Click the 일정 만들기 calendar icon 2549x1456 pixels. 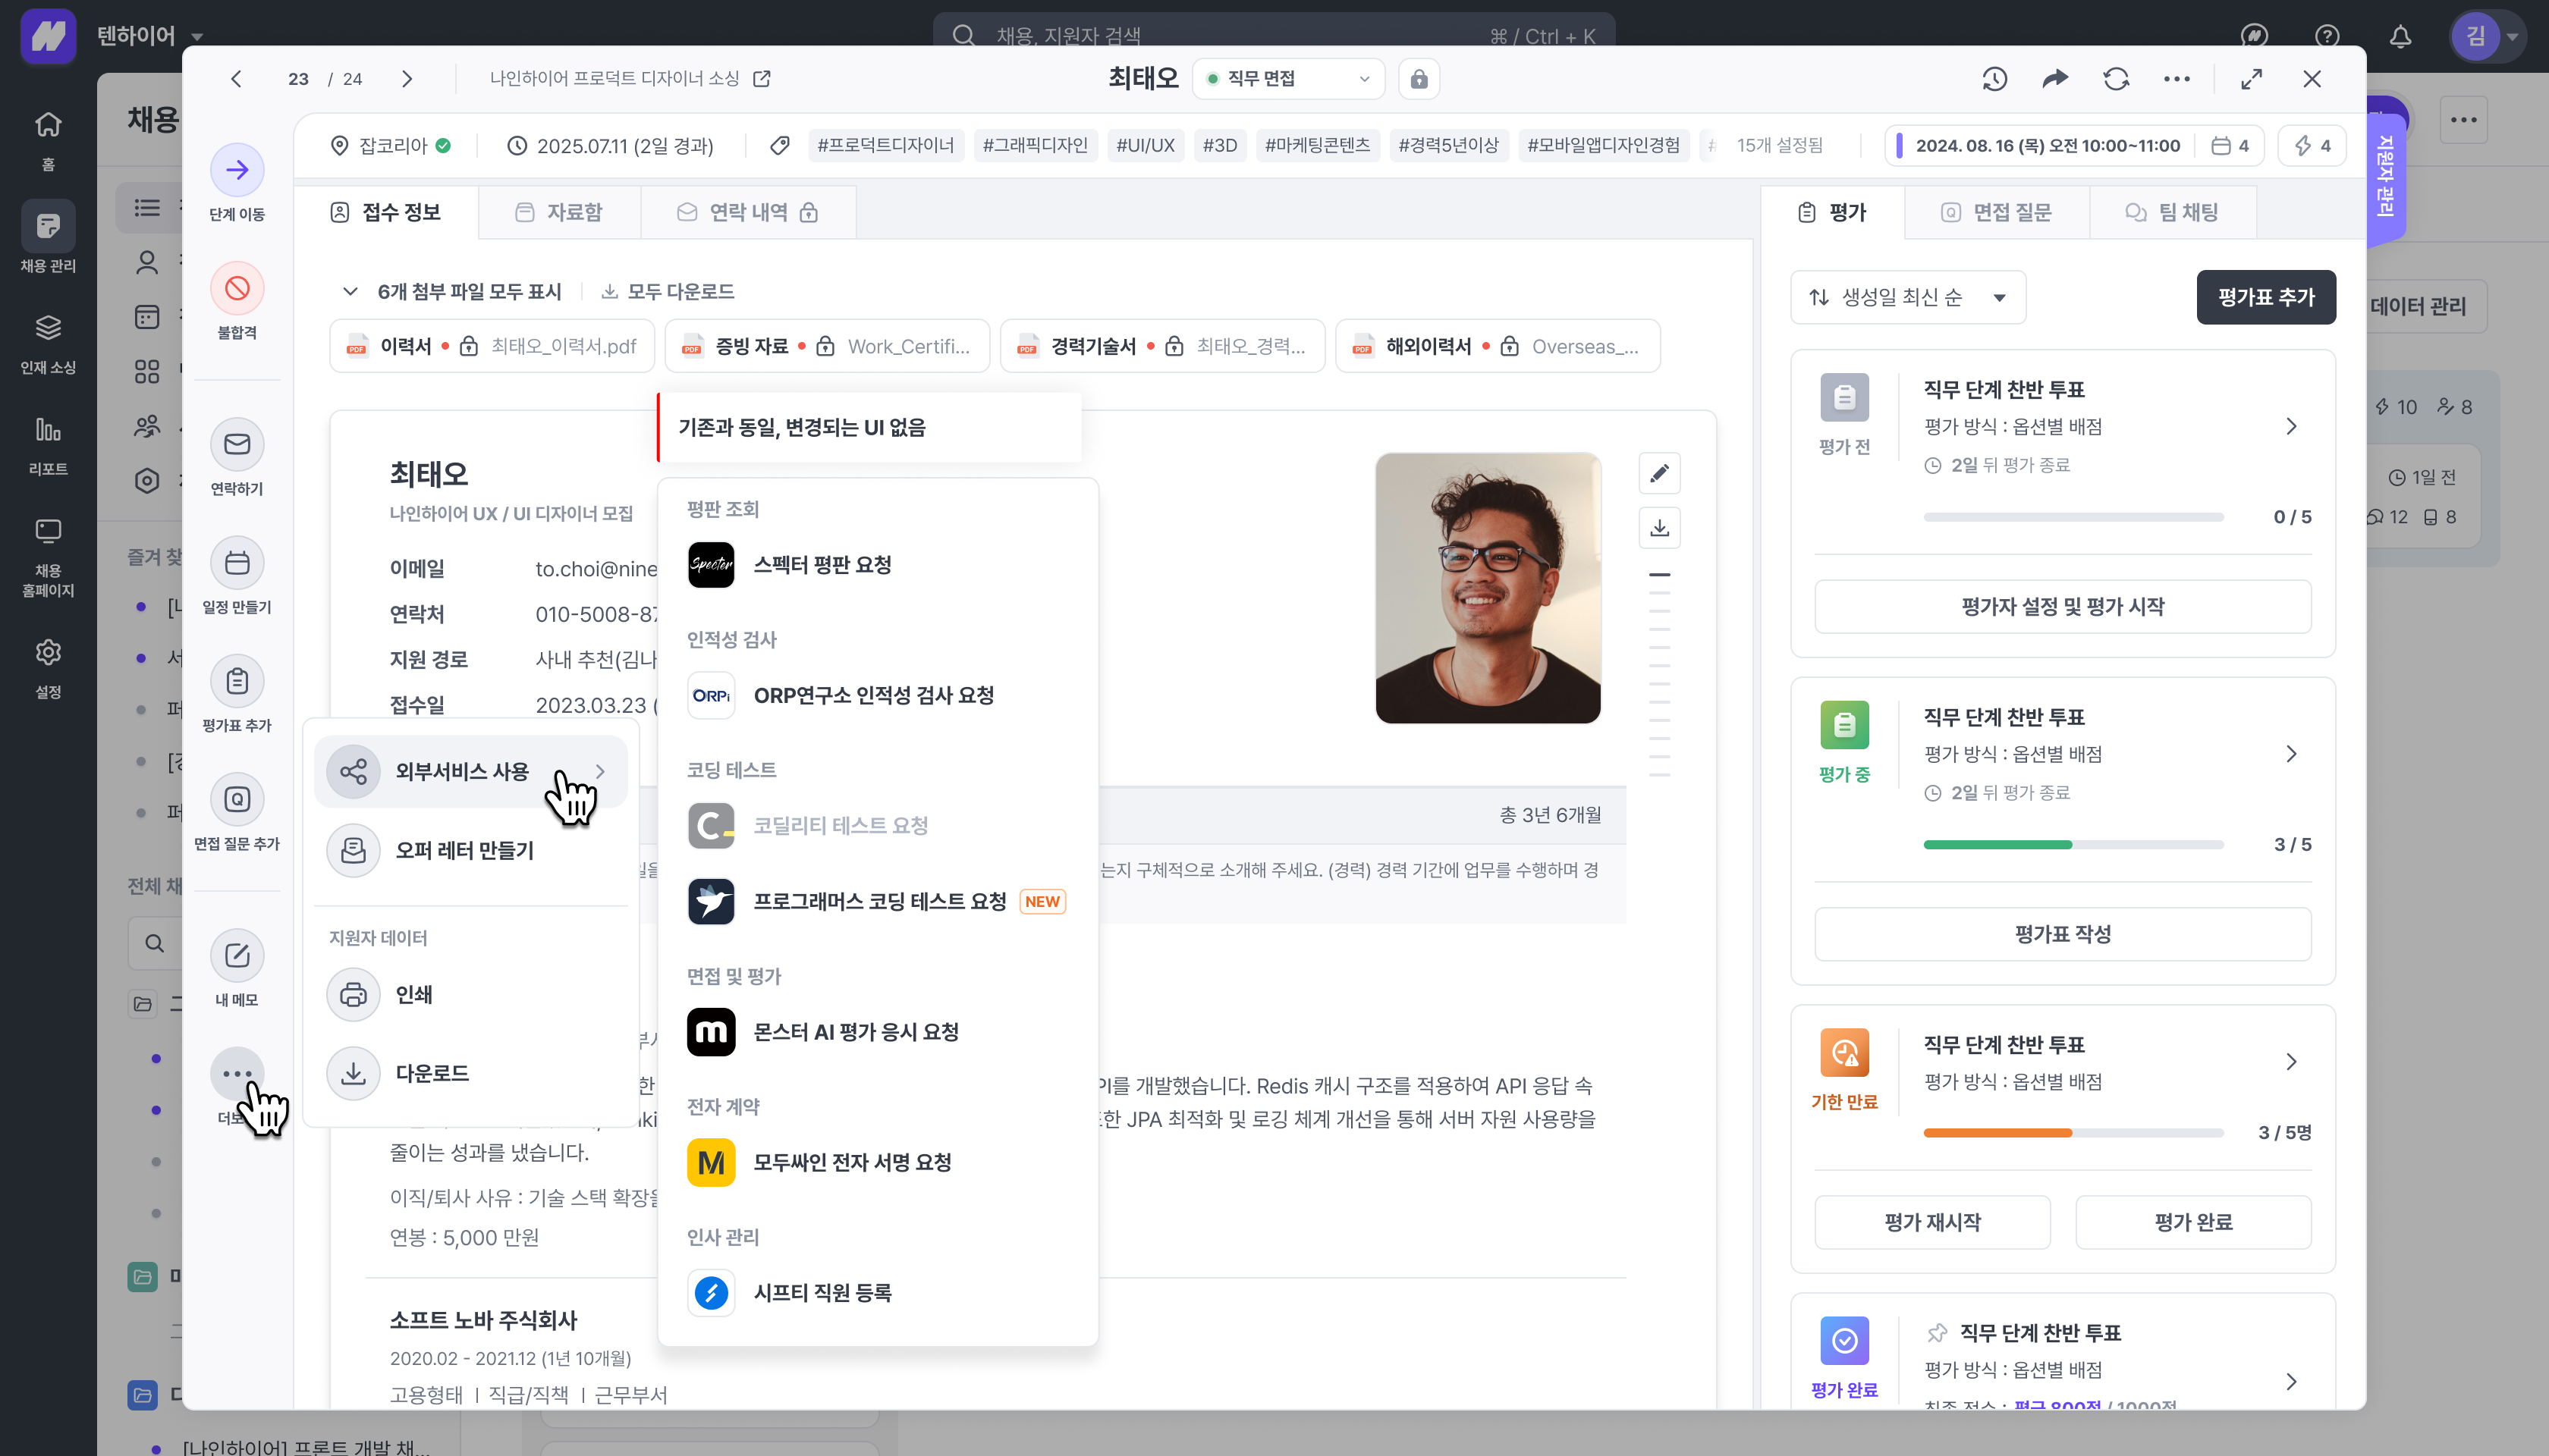pyautogui.click(x=237, y=563)
